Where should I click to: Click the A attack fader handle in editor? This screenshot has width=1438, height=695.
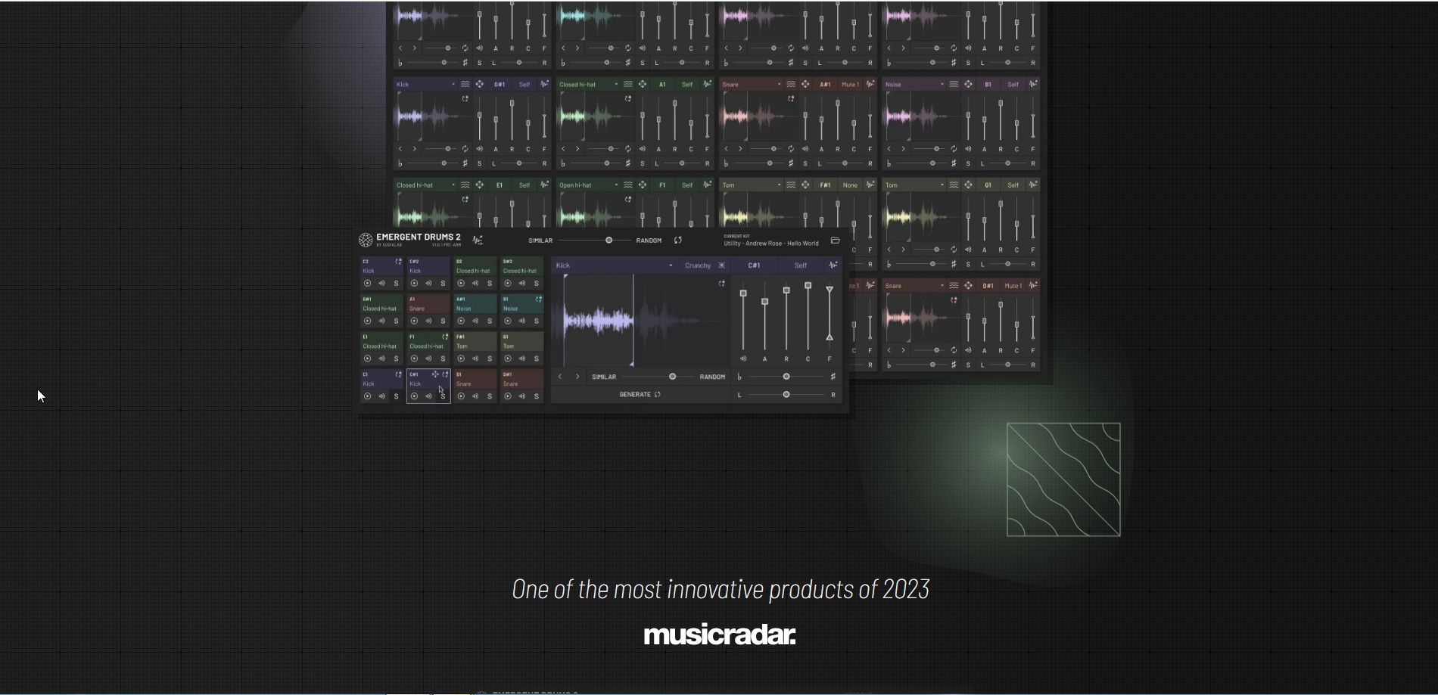[x=764, y=302]
